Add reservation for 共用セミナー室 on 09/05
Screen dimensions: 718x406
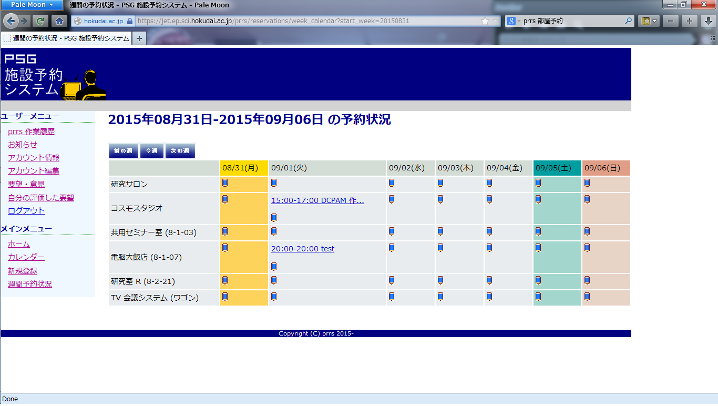pos(538,231)
